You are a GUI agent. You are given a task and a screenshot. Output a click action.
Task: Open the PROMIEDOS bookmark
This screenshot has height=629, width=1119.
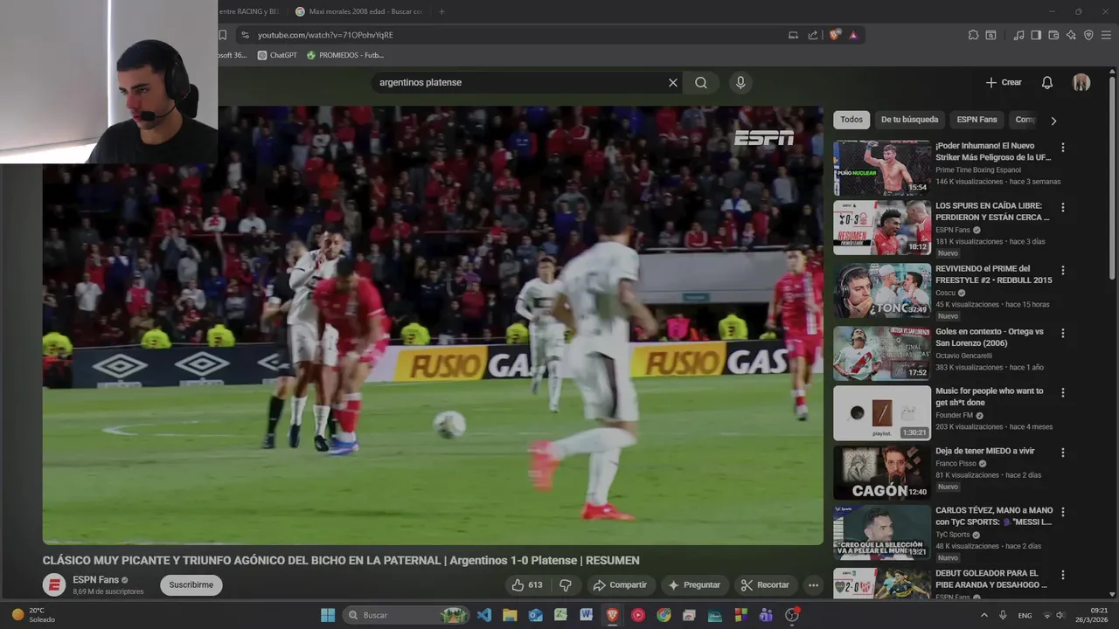(x=344, y=55)
